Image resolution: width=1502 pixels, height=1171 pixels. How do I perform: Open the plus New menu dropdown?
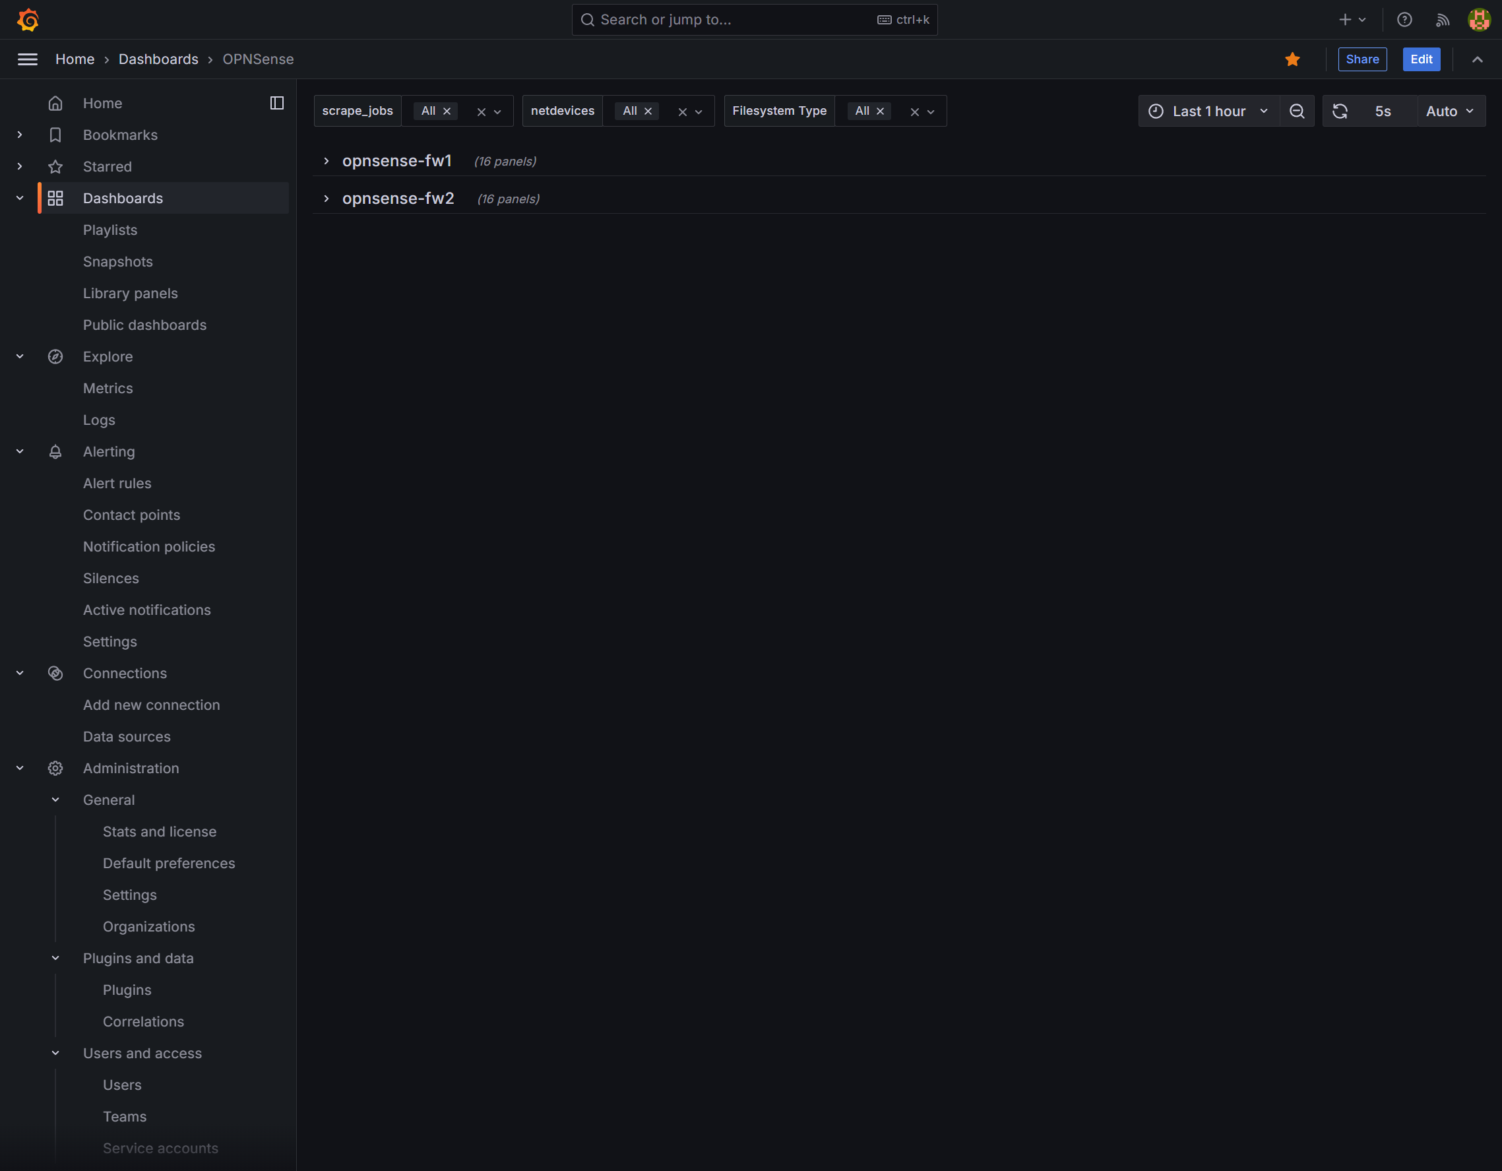[1352, 19]
